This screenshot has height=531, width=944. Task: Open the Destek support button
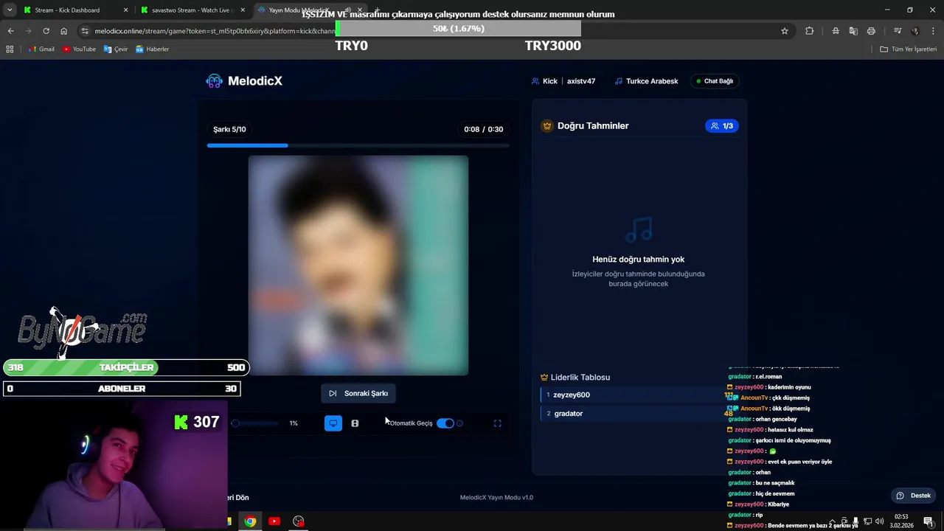(x=913, y=496)
